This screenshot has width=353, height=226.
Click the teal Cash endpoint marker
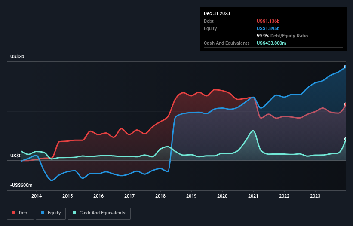point(346,139)
